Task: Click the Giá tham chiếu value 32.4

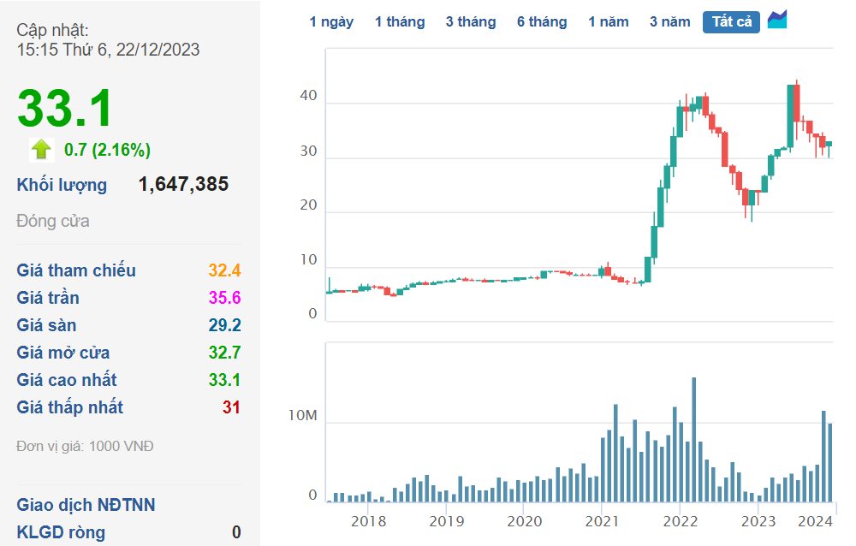Action: click(x=224, y=271)
